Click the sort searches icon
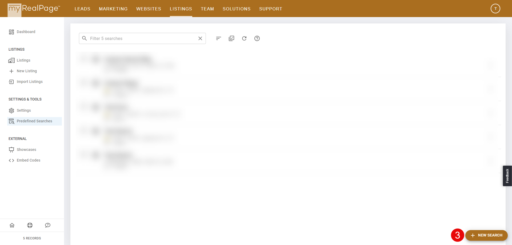This screenshot has width=512, height=245. click(218, 38)
